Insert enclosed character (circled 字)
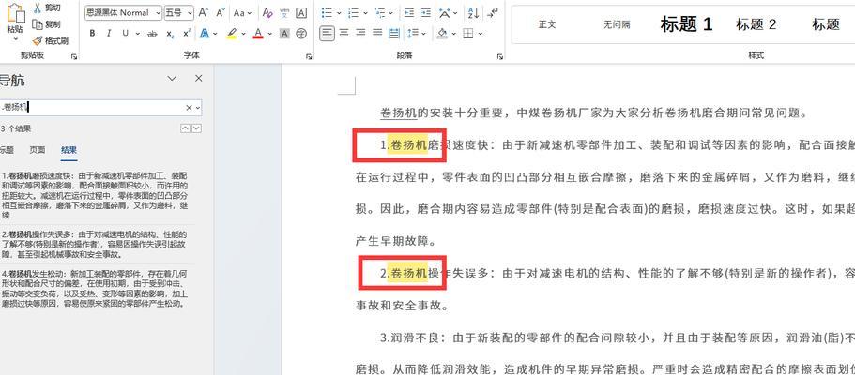Image resolution: width=855 pixels, height=375 pixels. click(x=301, y=34)
